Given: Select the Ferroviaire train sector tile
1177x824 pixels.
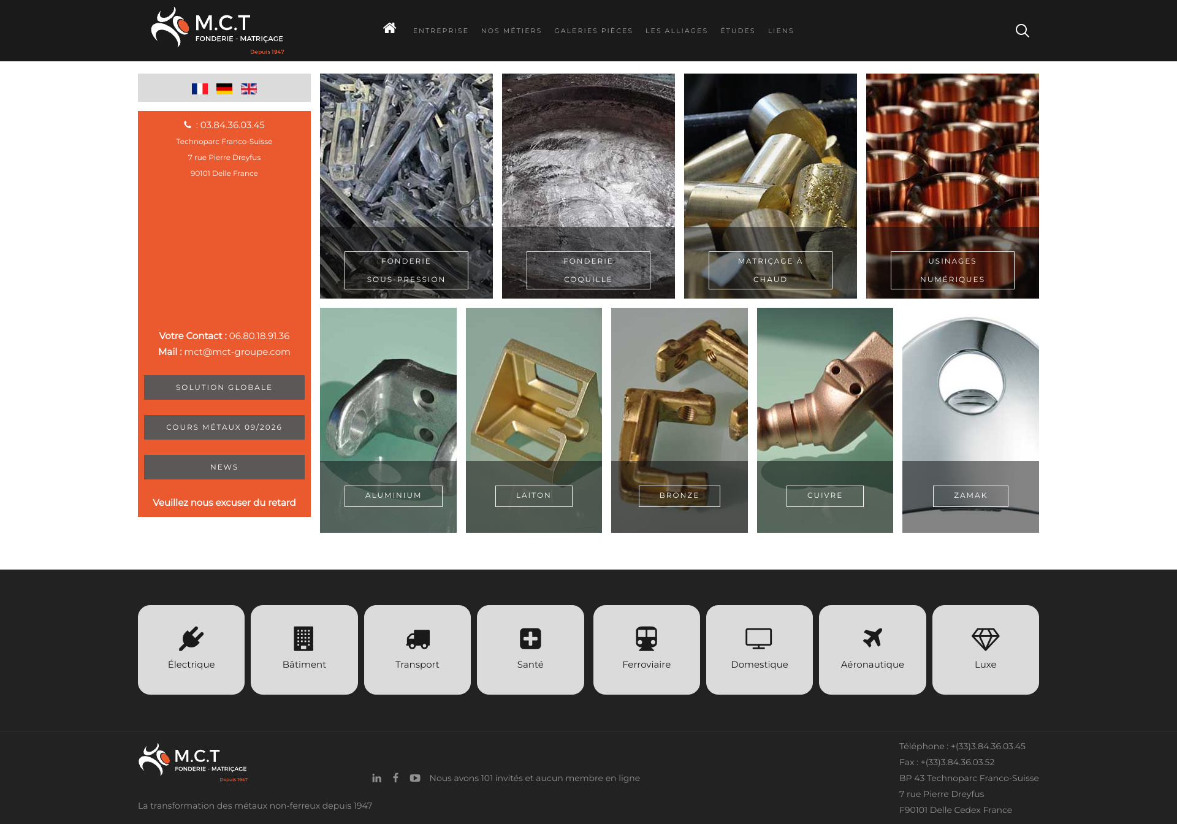Looking at the screenshot, I should pyautogui.click(x=647, y=650).
